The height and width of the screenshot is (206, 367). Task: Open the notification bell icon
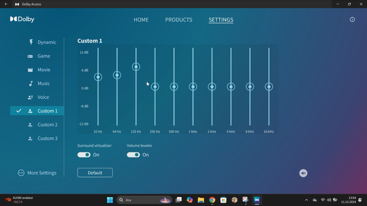click(x=360, y=200)
